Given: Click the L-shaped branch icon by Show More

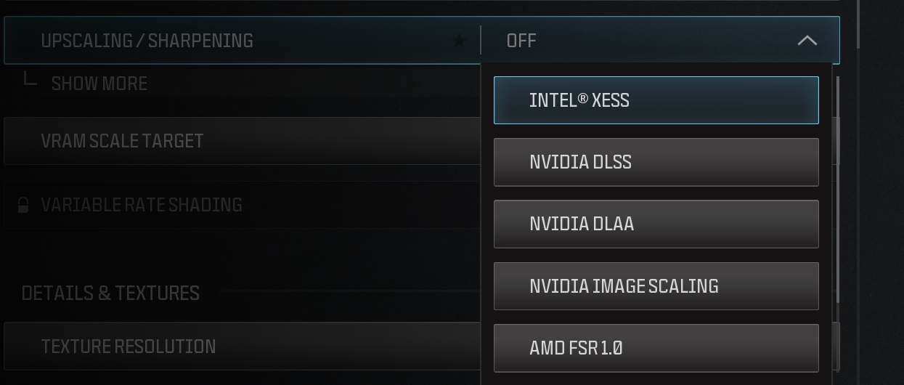Looking at the screenshot, I should [30, 79].
